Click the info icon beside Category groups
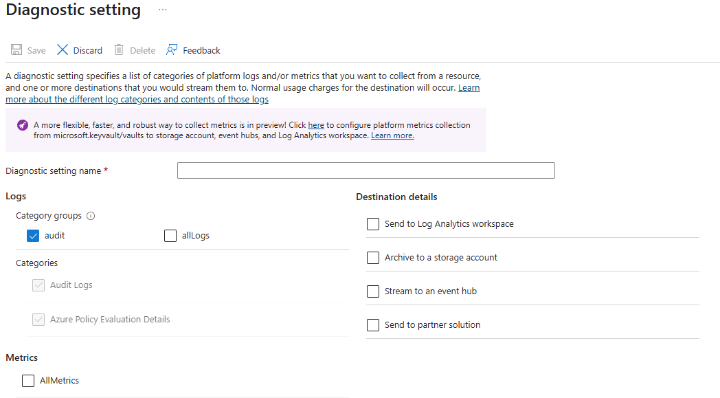This screenshot has width=720, height=398. (x=90, y=215)
